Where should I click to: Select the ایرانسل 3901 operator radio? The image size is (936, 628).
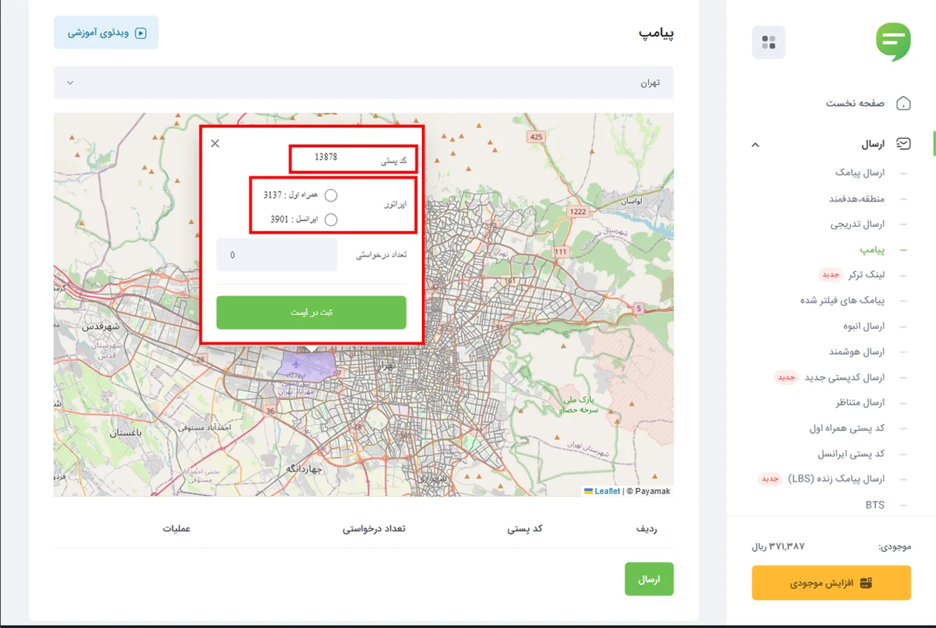pos(331,220)
